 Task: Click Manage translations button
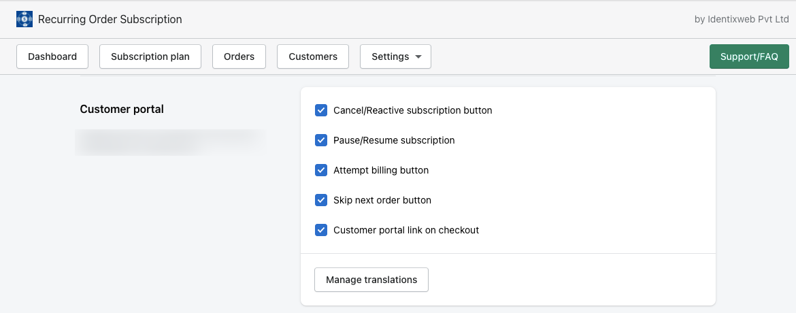click(371, 280)
